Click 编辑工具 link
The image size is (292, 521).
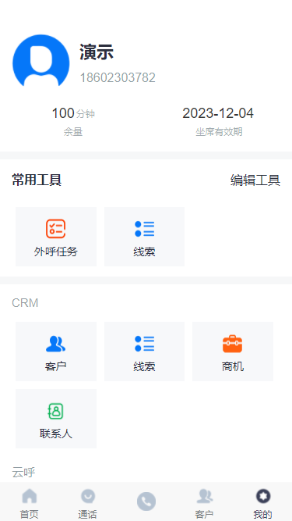click(x=255, y=180)
